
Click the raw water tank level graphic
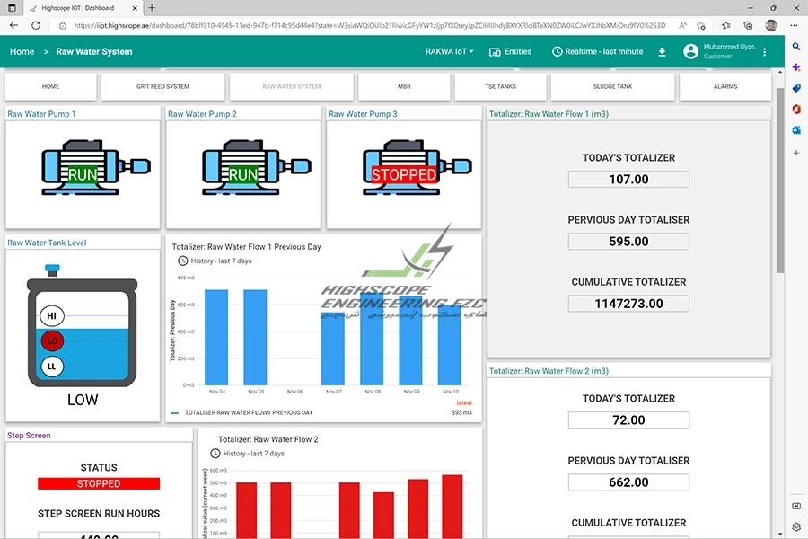click(x=82, y=326)
